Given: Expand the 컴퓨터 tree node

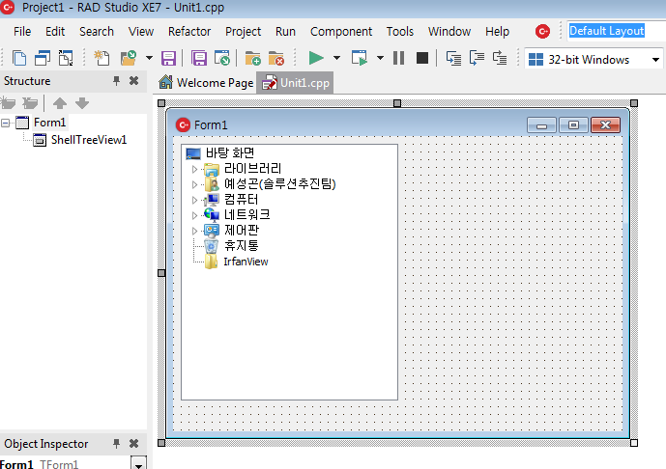Looking at the screenshot, I should [194, 200].
